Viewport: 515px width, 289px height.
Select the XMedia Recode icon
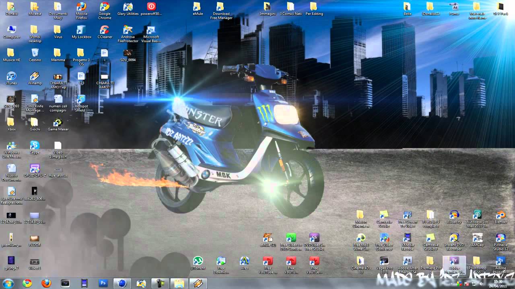tap(407, 242)
